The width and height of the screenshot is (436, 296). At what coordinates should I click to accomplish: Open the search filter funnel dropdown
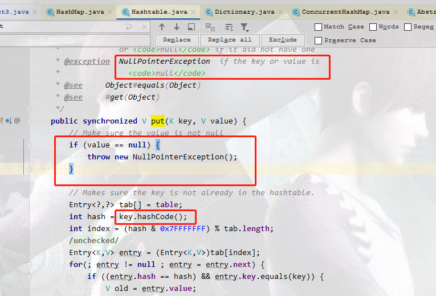coord(245,27)
